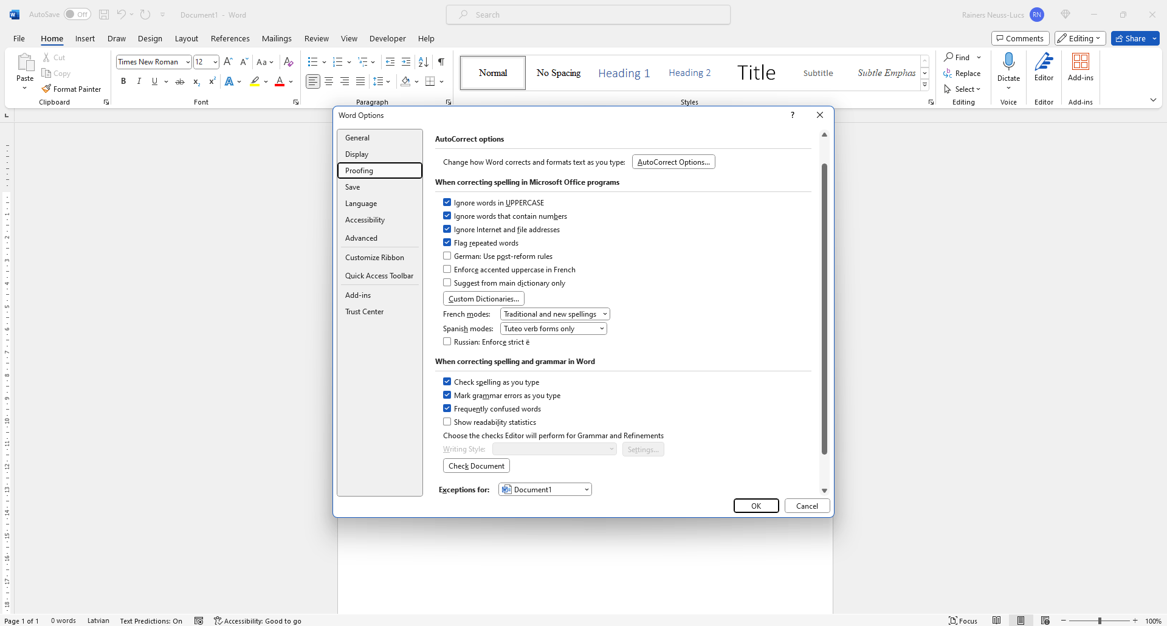
Task: Open the Line Spacing dropdown
Action: click(x=382, y=81)
